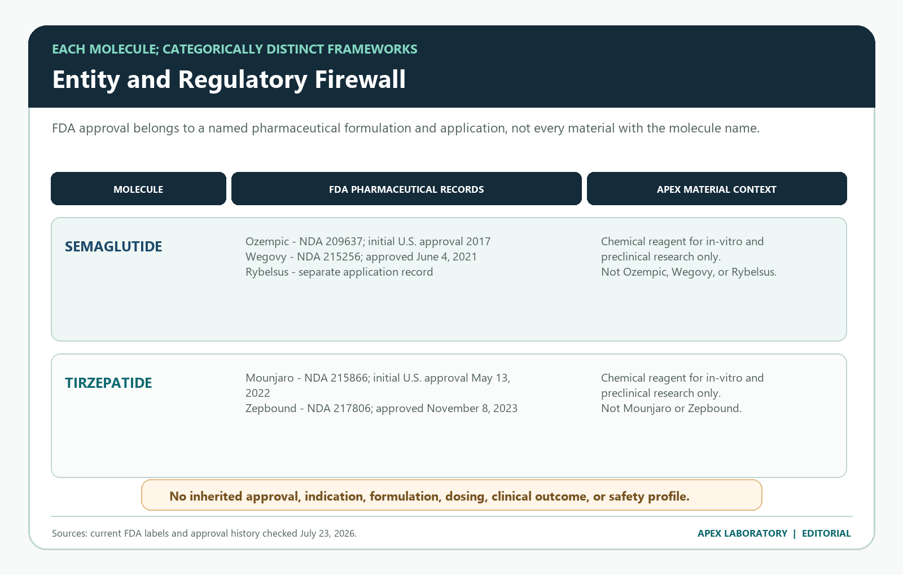Click 'Not Mounjaro or Zepbound.' text
The width and height of the screenshot is (903, 575).
point(671,408)
